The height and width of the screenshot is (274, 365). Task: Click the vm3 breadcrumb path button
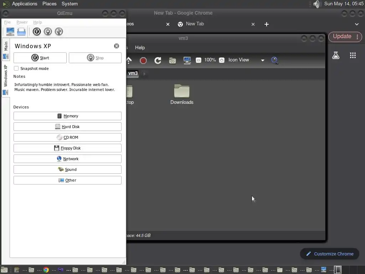tap(133, 73)
